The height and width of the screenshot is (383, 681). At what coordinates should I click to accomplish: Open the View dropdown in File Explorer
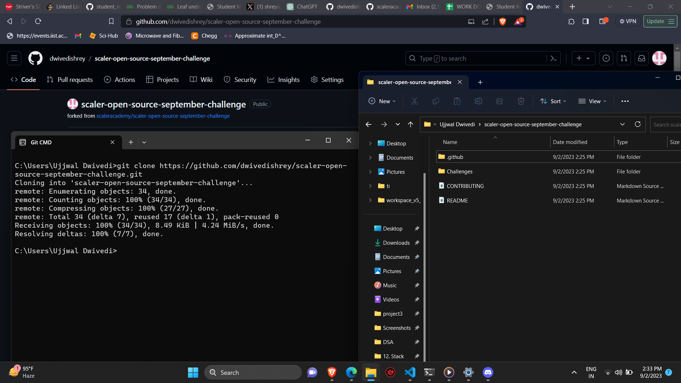click(x=592, y=101)
